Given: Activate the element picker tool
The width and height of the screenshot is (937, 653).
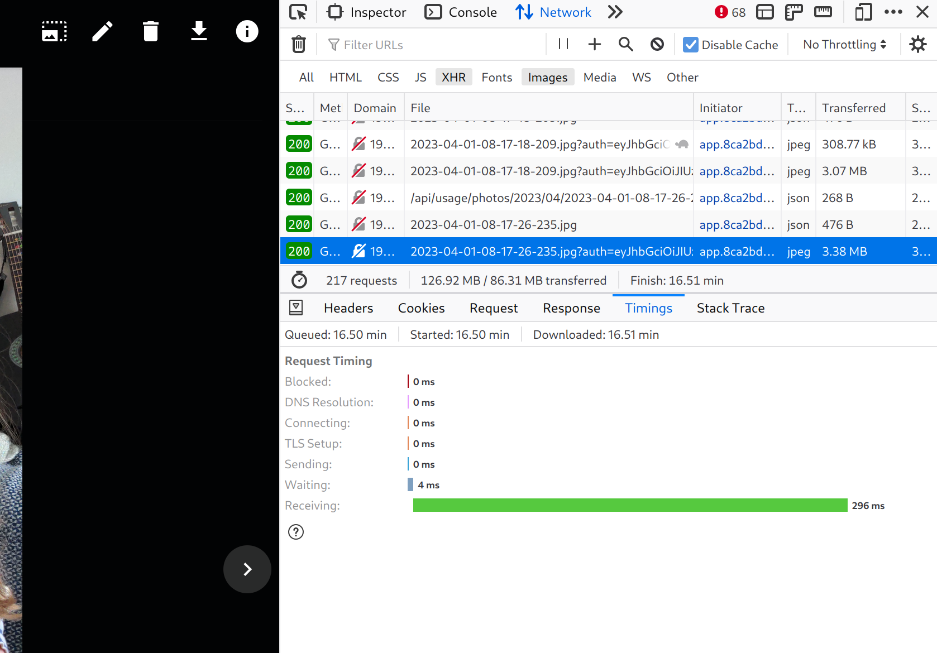Looking at the screenshot, I should [299, 12].
